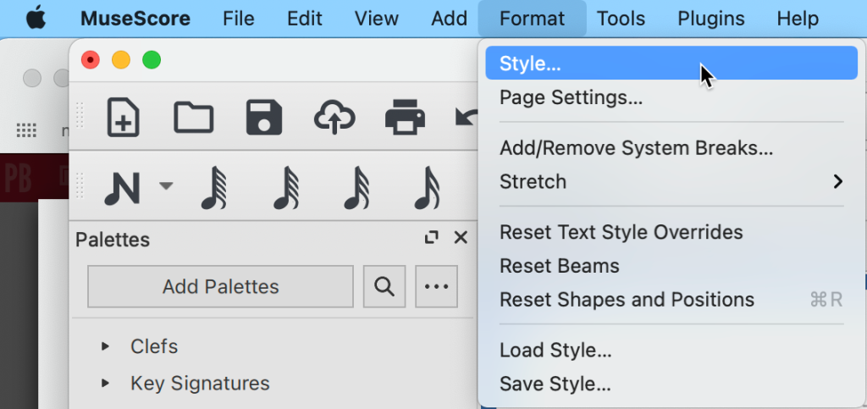Choose Page Settings... menu item
This screenshot has height=409, width=867.
pos(671,98)
